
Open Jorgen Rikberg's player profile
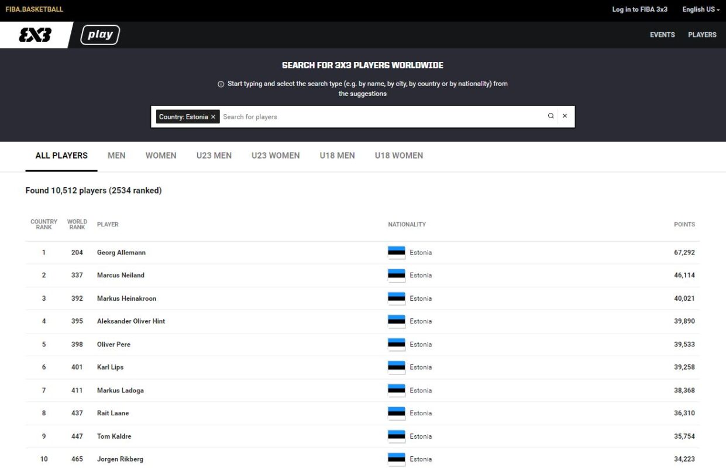coord(120,459)
